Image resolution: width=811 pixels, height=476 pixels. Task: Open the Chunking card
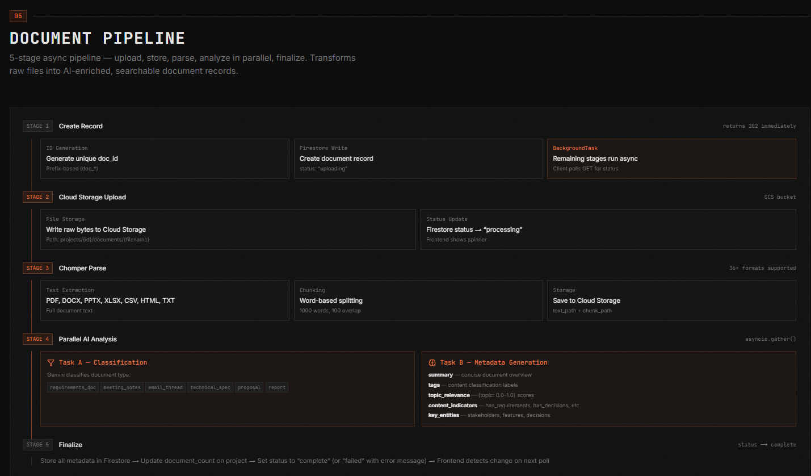tap(418, 300)
